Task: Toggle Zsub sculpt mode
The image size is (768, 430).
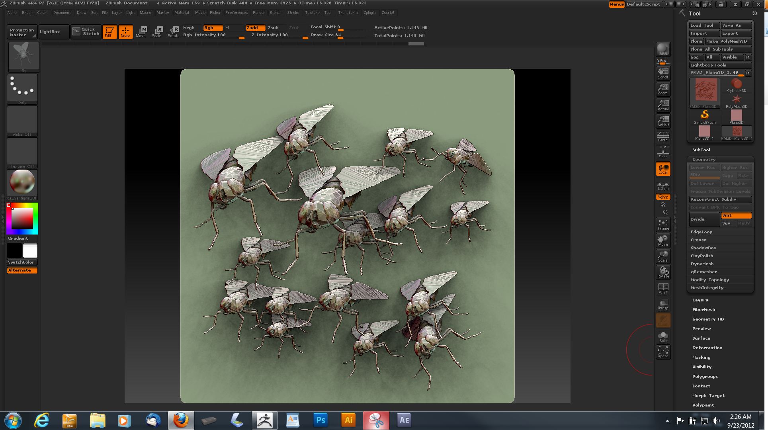Action: (275, 28)
